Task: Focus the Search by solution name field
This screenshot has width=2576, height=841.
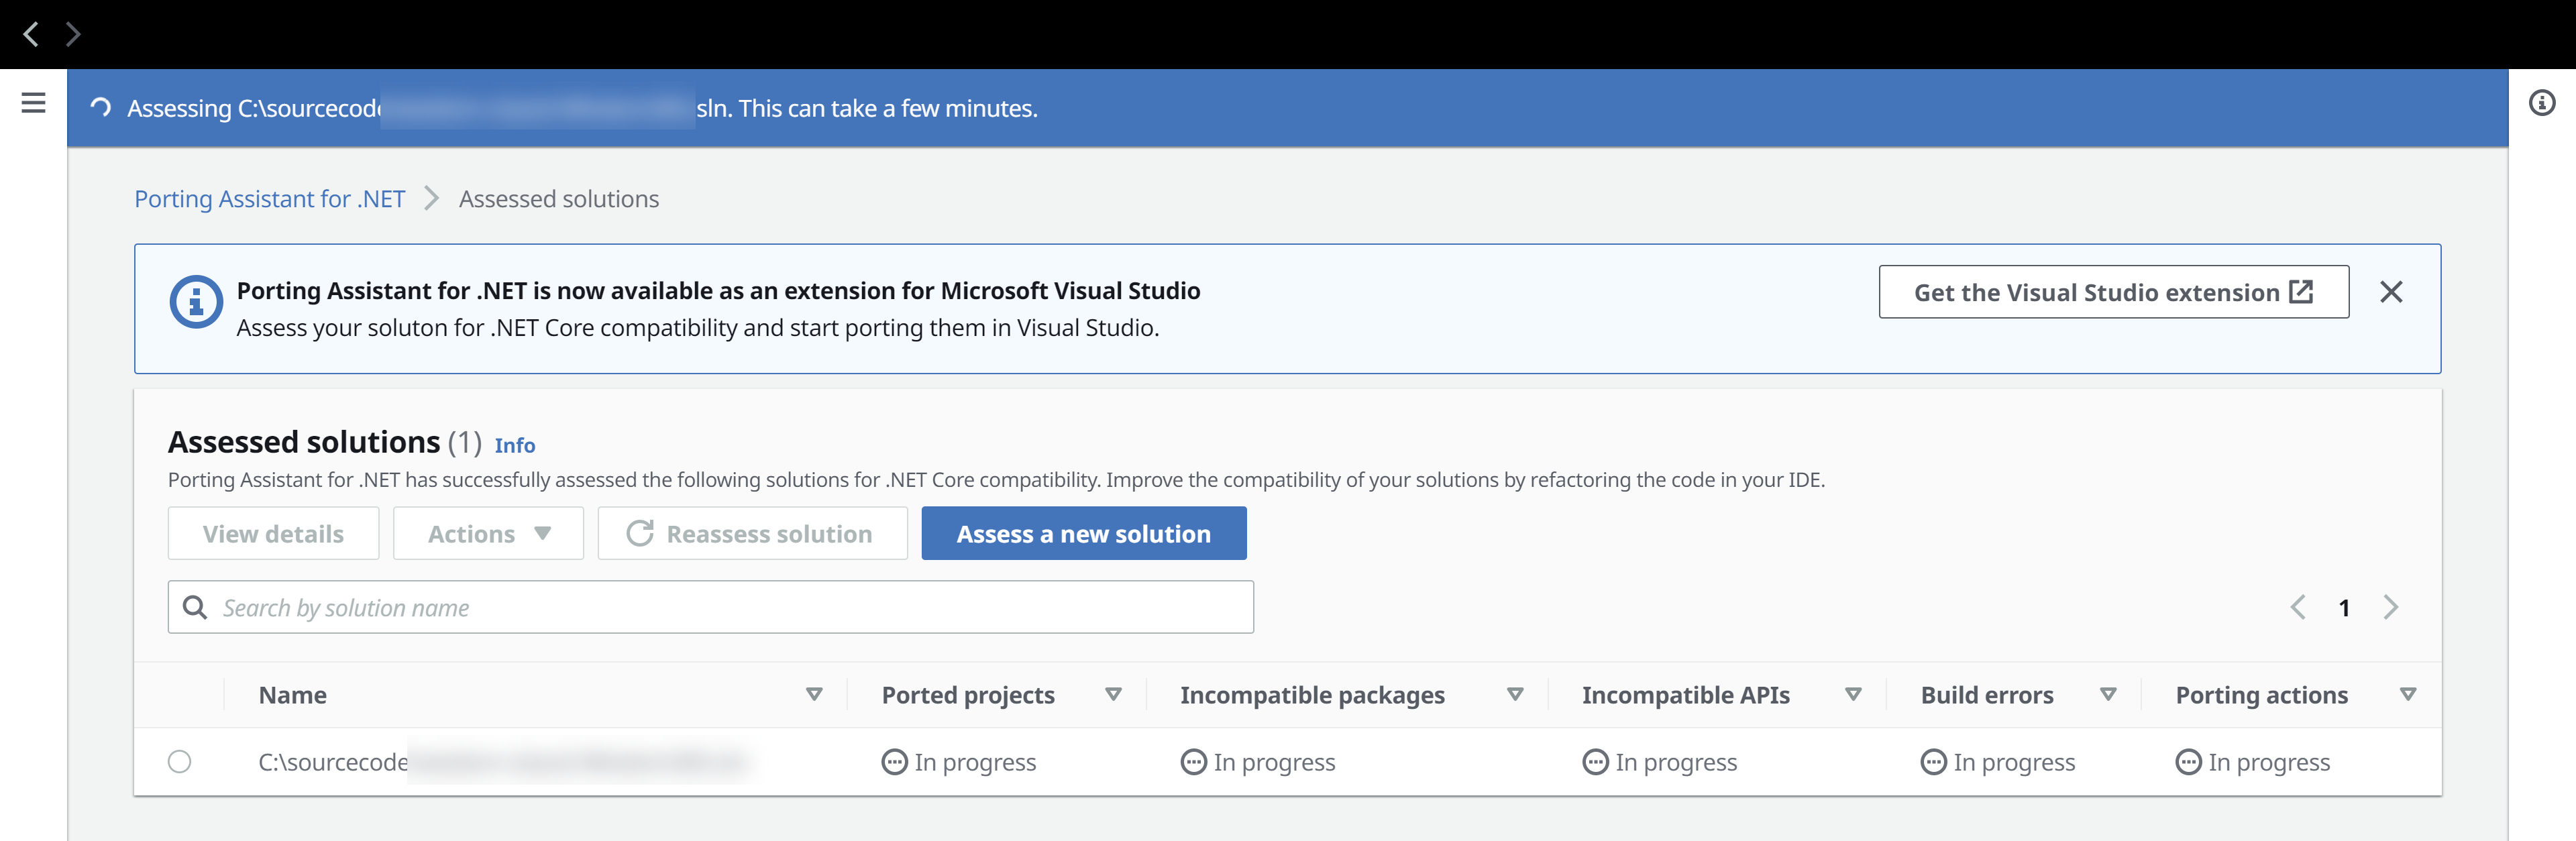Action: tap(710, 608)
